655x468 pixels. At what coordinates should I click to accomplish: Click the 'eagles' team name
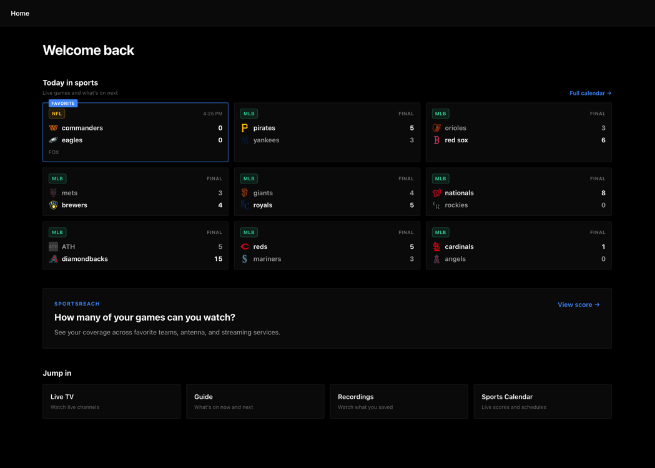[x=72, y=140]
